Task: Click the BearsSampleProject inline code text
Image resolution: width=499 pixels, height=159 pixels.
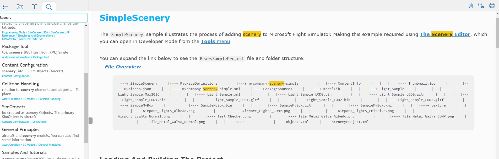Action: tap(222, 58)
